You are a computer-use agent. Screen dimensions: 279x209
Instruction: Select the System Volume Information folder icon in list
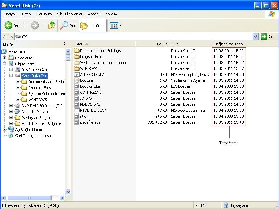point(76,63)
